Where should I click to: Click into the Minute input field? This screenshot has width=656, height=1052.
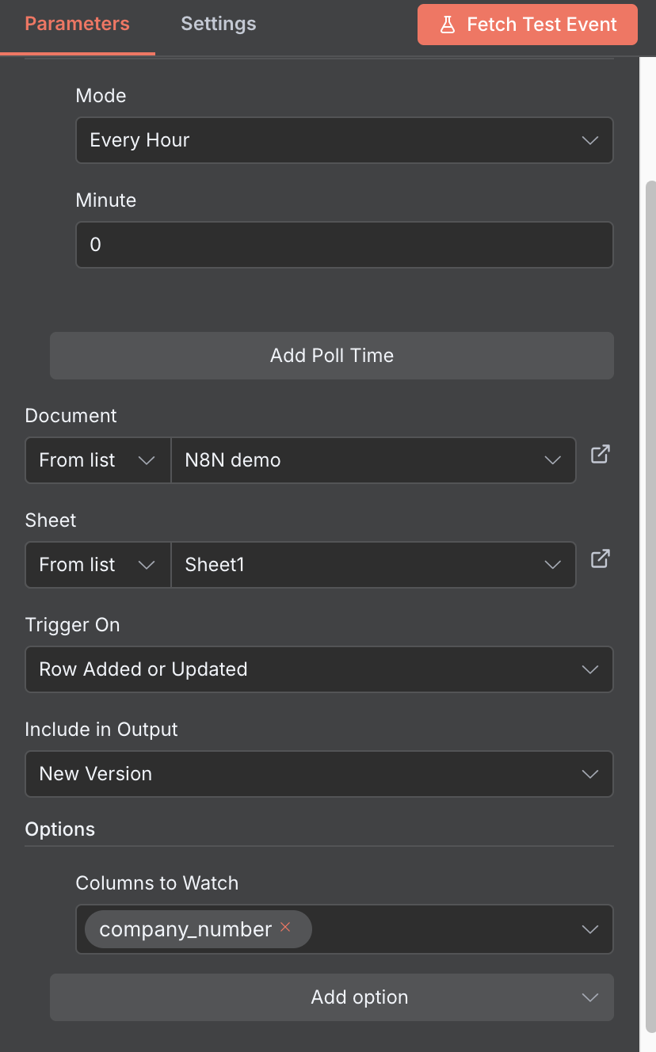click(344, 245)
